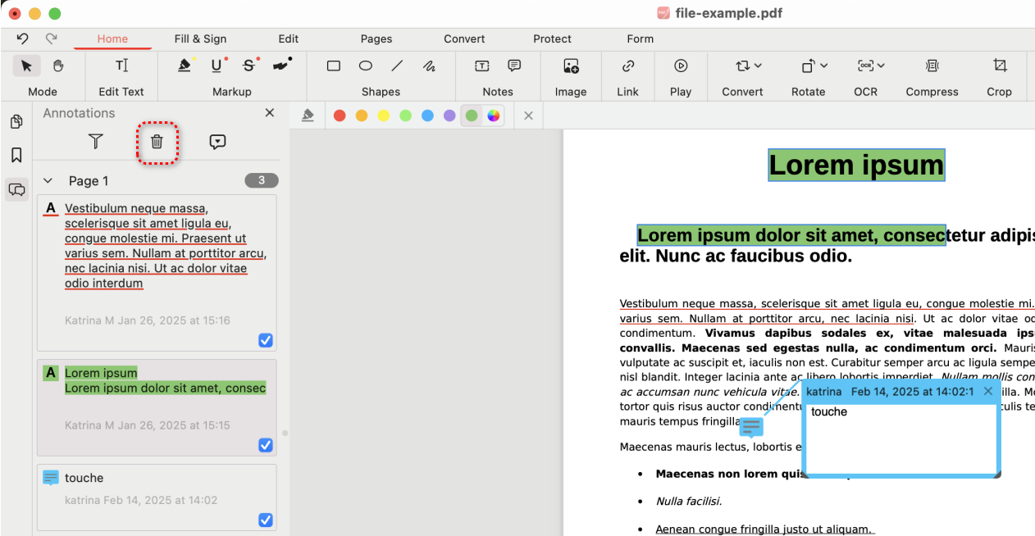The height and width of the screenshot is (536, 1035).
Task: Expand the Rotate dropdown menu
Action: (x=823, y=66)
